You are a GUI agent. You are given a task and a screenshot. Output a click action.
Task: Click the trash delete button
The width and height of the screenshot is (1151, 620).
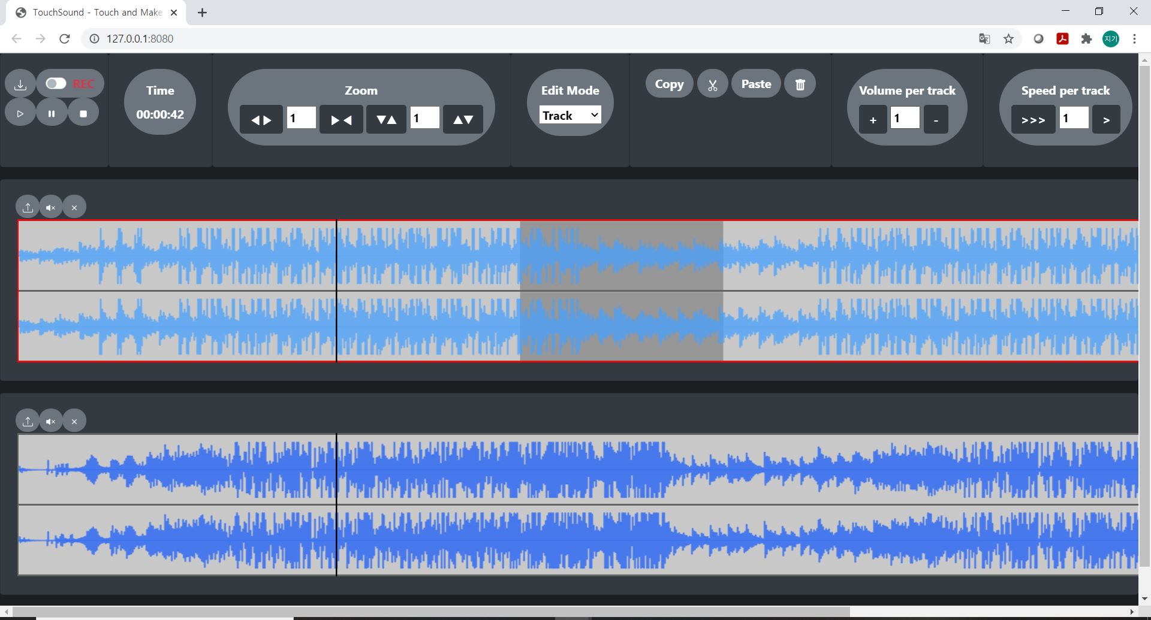(x=800, y=84)
